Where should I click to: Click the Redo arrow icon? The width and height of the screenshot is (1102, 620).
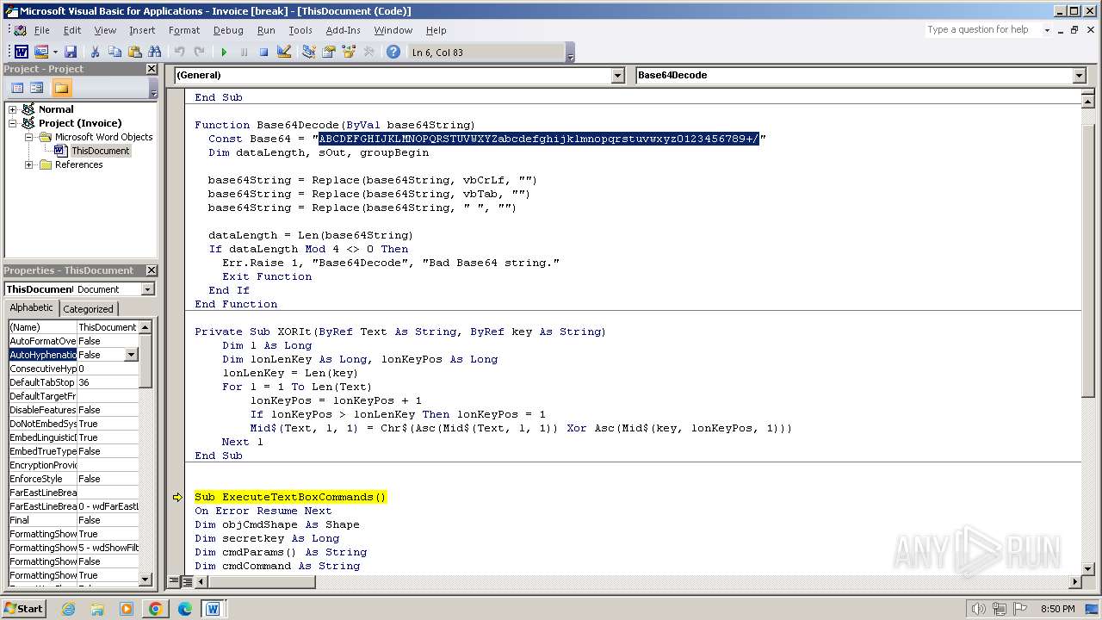(x=199, y=53)
